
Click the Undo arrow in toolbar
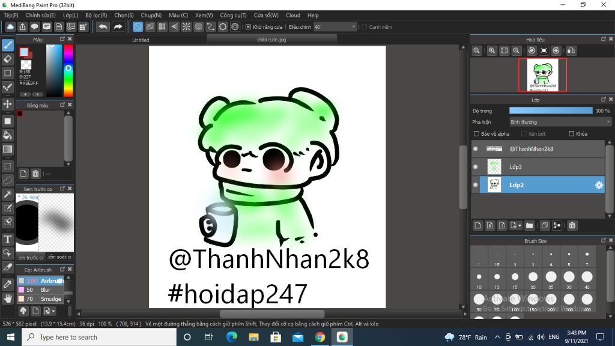tap(103, 26)
